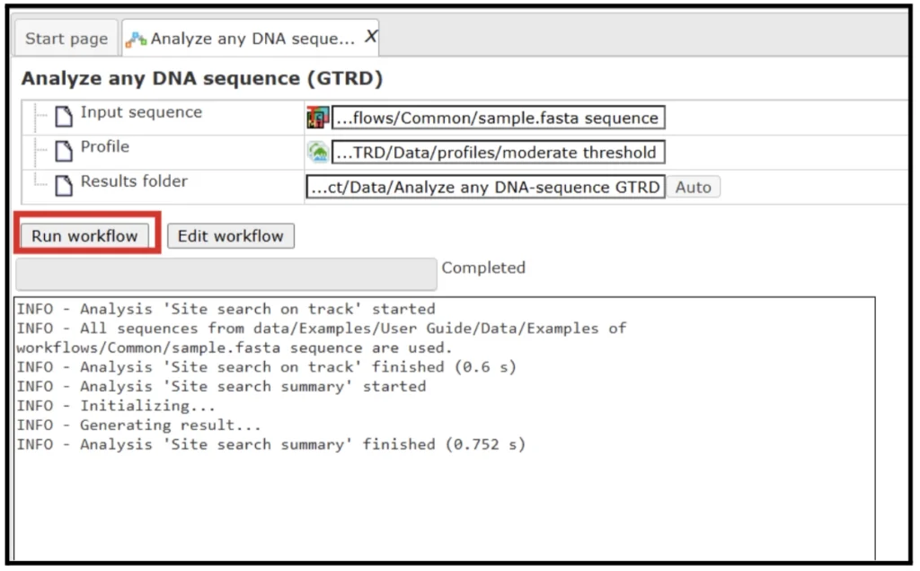Click the document icon beside Input sequence

63,116
